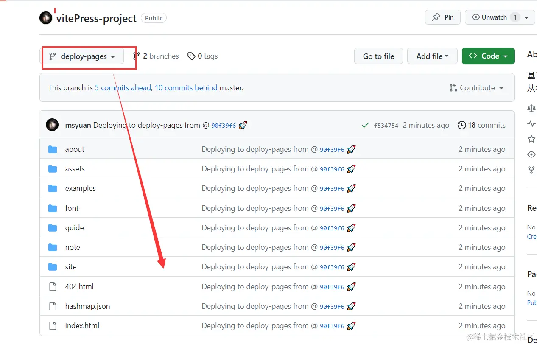
Task: Click the '2 minutes ago' text in font row
Action: (482, 208)
